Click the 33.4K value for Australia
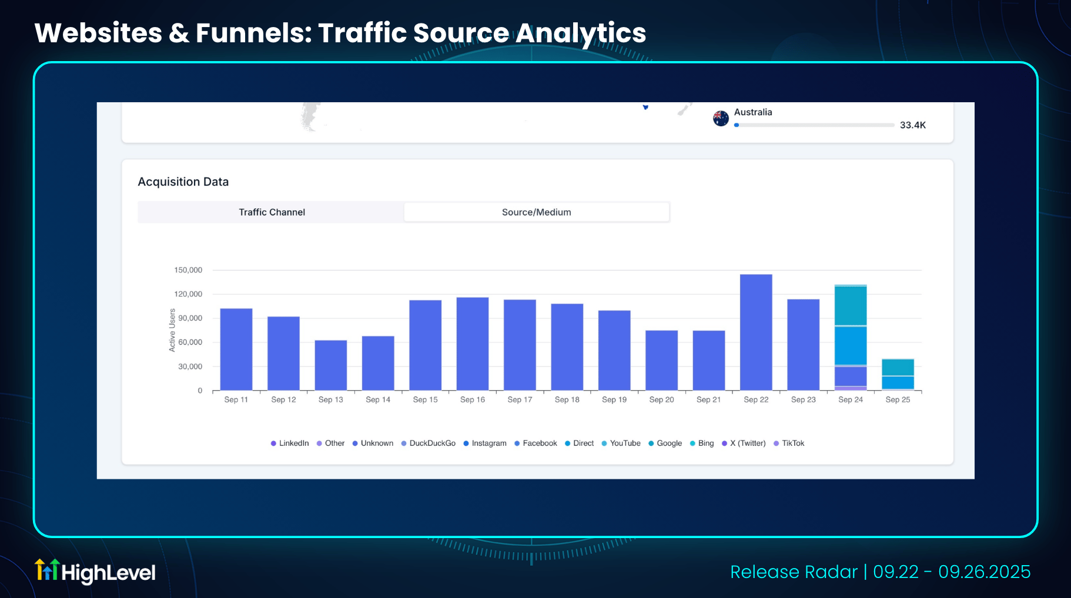Screen dimensions: 1071x598 (x=913, y=125)
